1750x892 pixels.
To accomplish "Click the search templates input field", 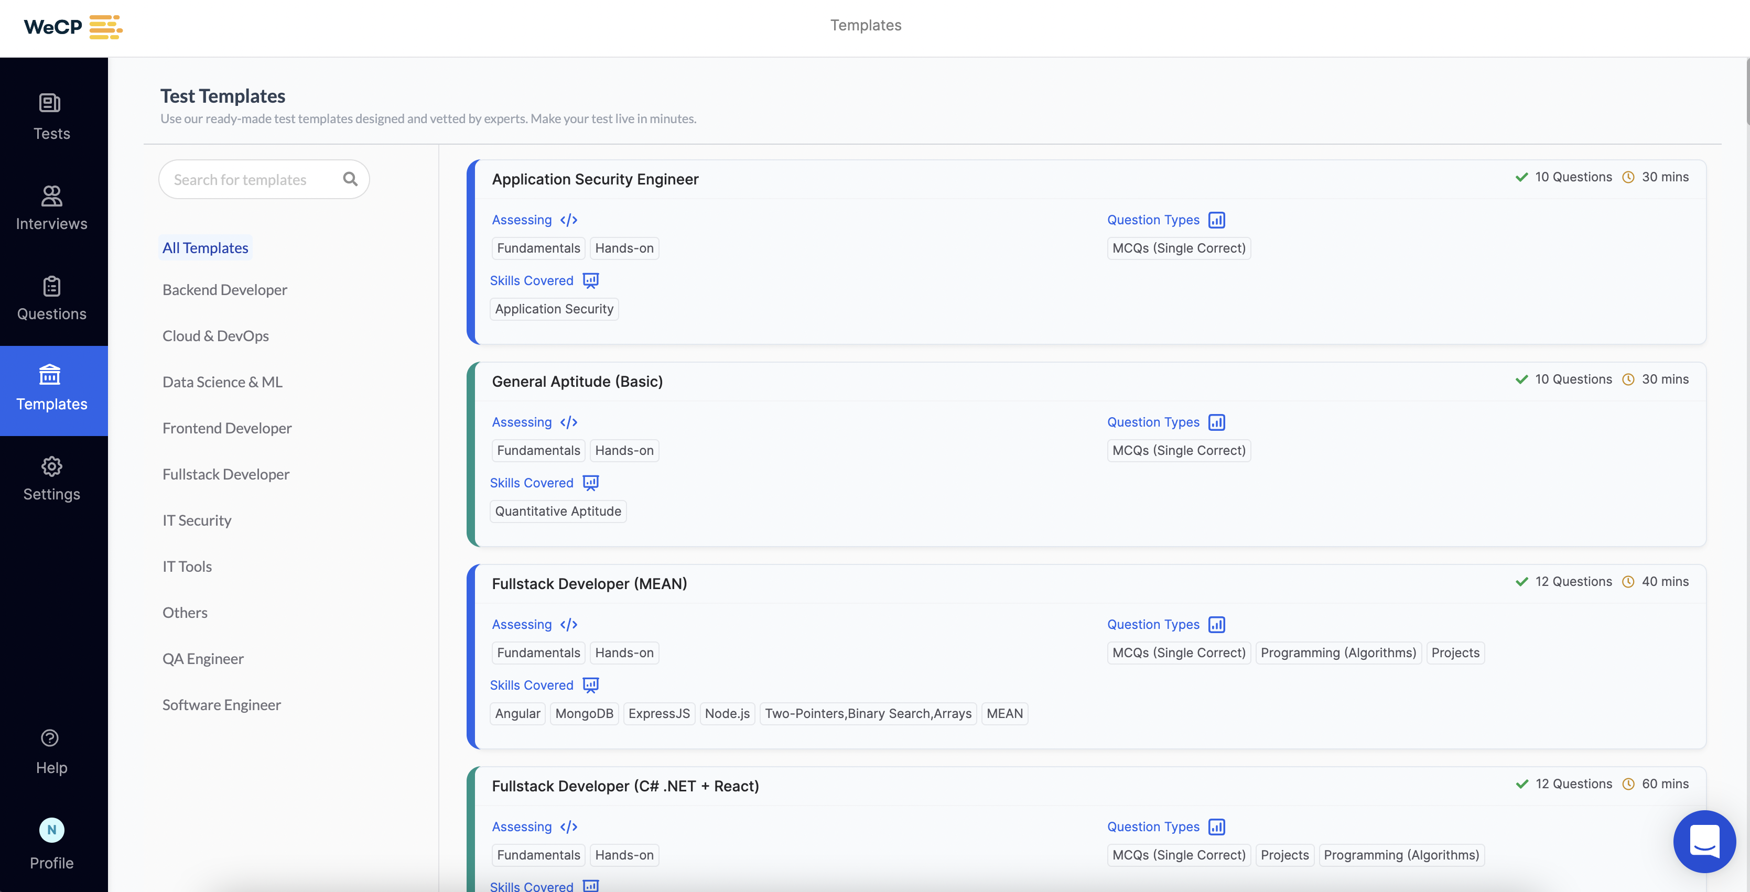I will click(x=251, y=179).
